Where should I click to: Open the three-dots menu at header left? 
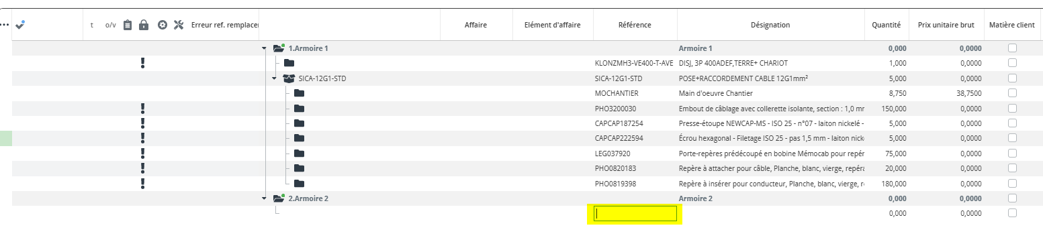5,25
